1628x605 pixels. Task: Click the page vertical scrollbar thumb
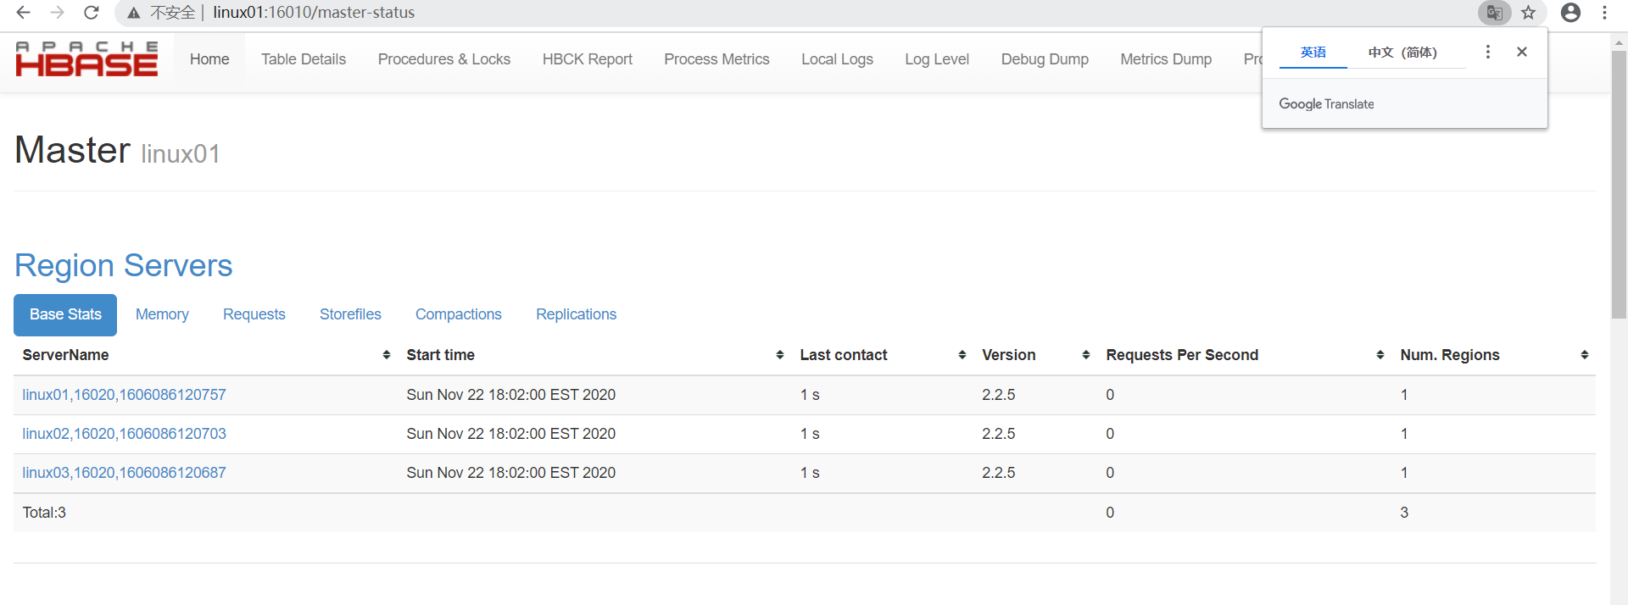(x=1619, y=185)
